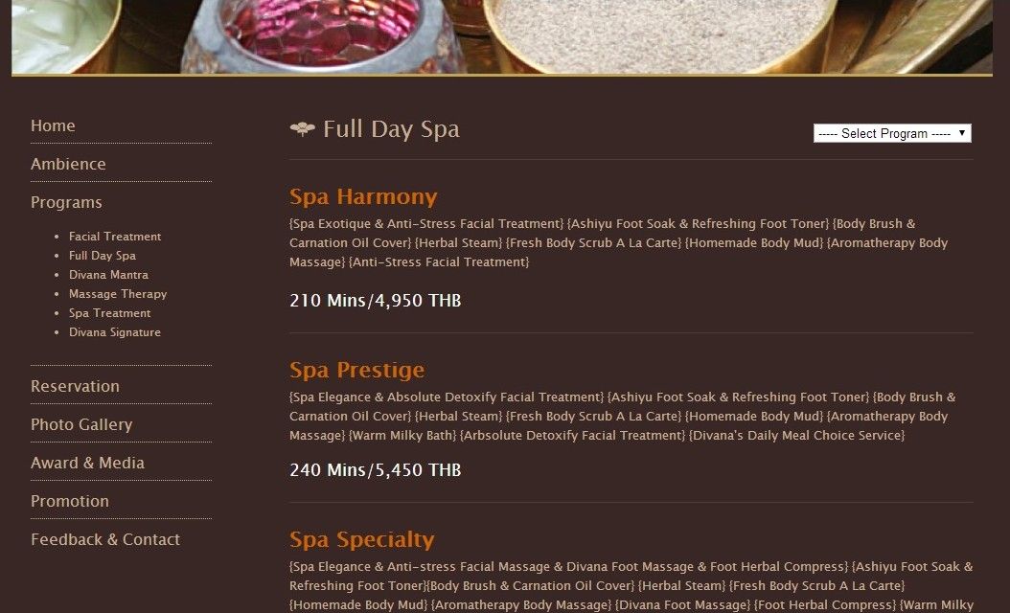Image resolution: width=1010 pixels, height=613 pixels.
Task: Open the Spa Specialty package title
Action: click(361, 539)
